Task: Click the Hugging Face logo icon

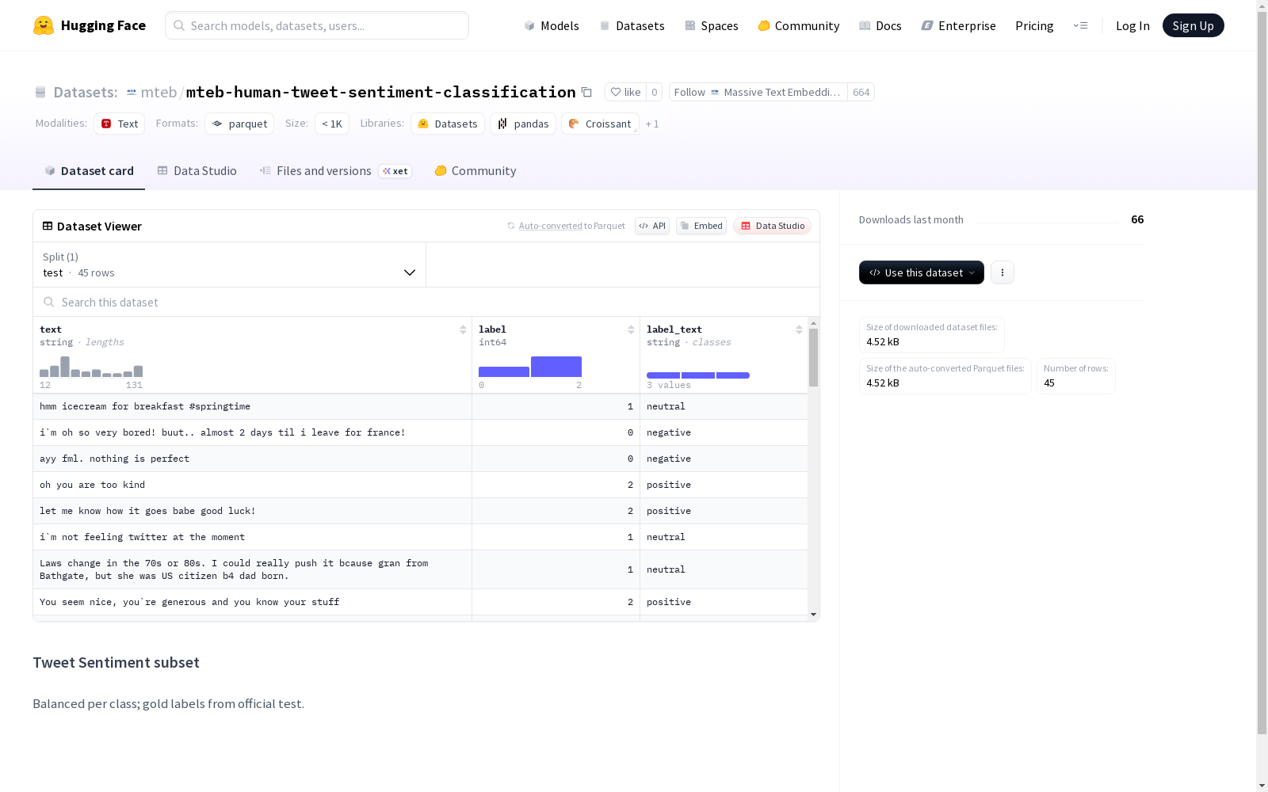Action: pos(44,25)
